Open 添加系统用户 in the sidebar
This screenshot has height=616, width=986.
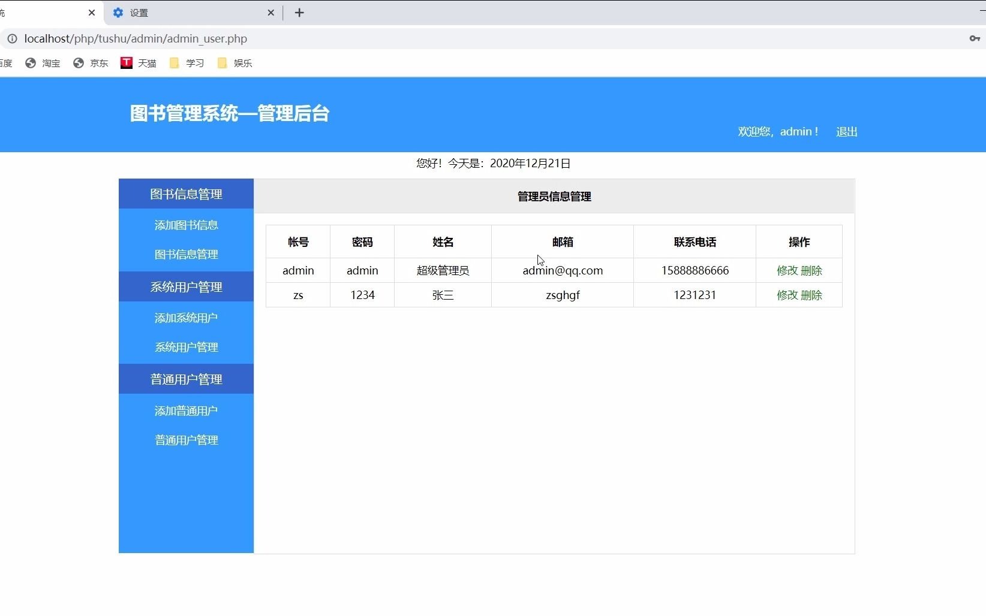coord(186,318)
